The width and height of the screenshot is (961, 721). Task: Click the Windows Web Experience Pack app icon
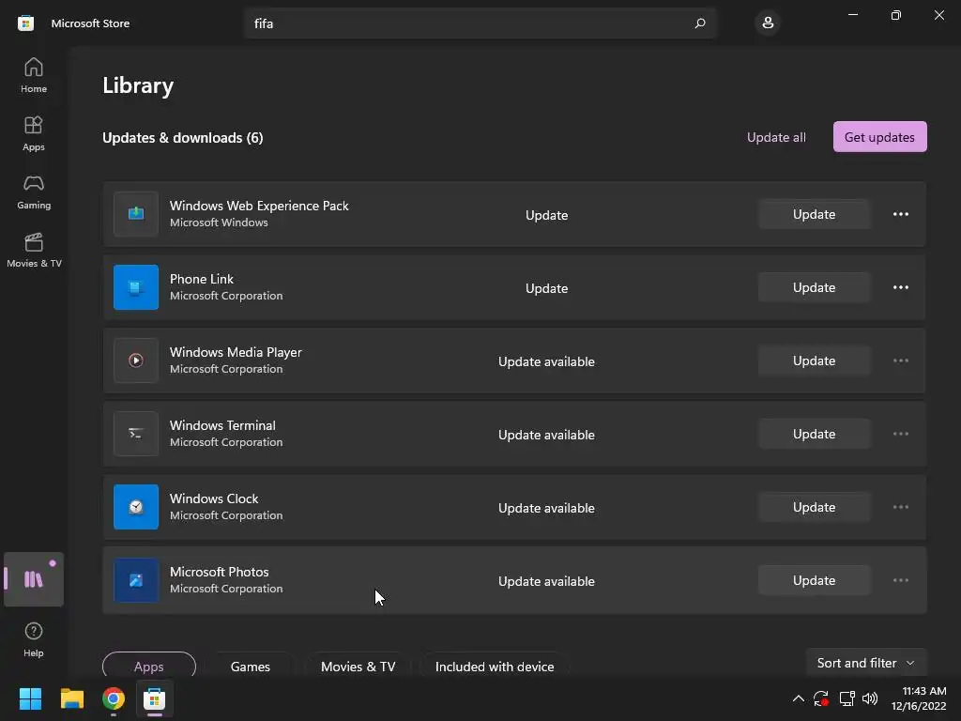tap(136, 214)
